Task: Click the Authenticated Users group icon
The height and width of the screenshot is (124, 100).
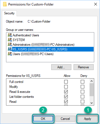Action: [x=10, y=35]
